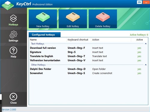Select the Screenshot hotkey row
The width and height of the screenshot is (150, 112).
(x=88, y=73)
